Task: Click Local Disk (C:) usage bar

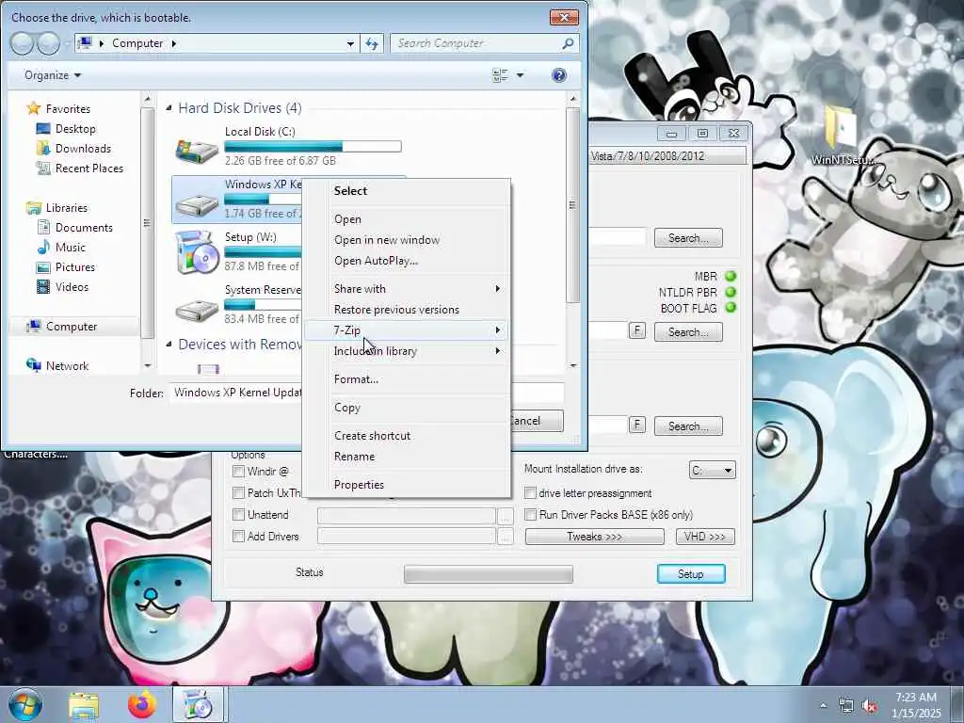Action: (313, 146)
